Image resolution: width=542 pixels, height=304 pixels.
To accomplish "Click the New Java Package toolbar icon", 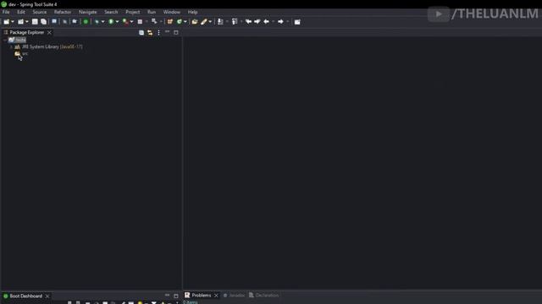I will [169, 22].
